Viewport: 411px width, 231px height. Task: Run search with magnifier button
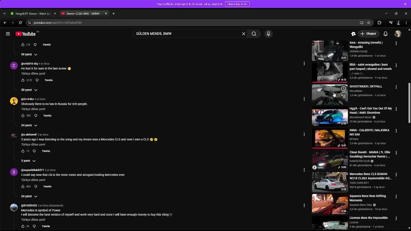coord(254,34)
